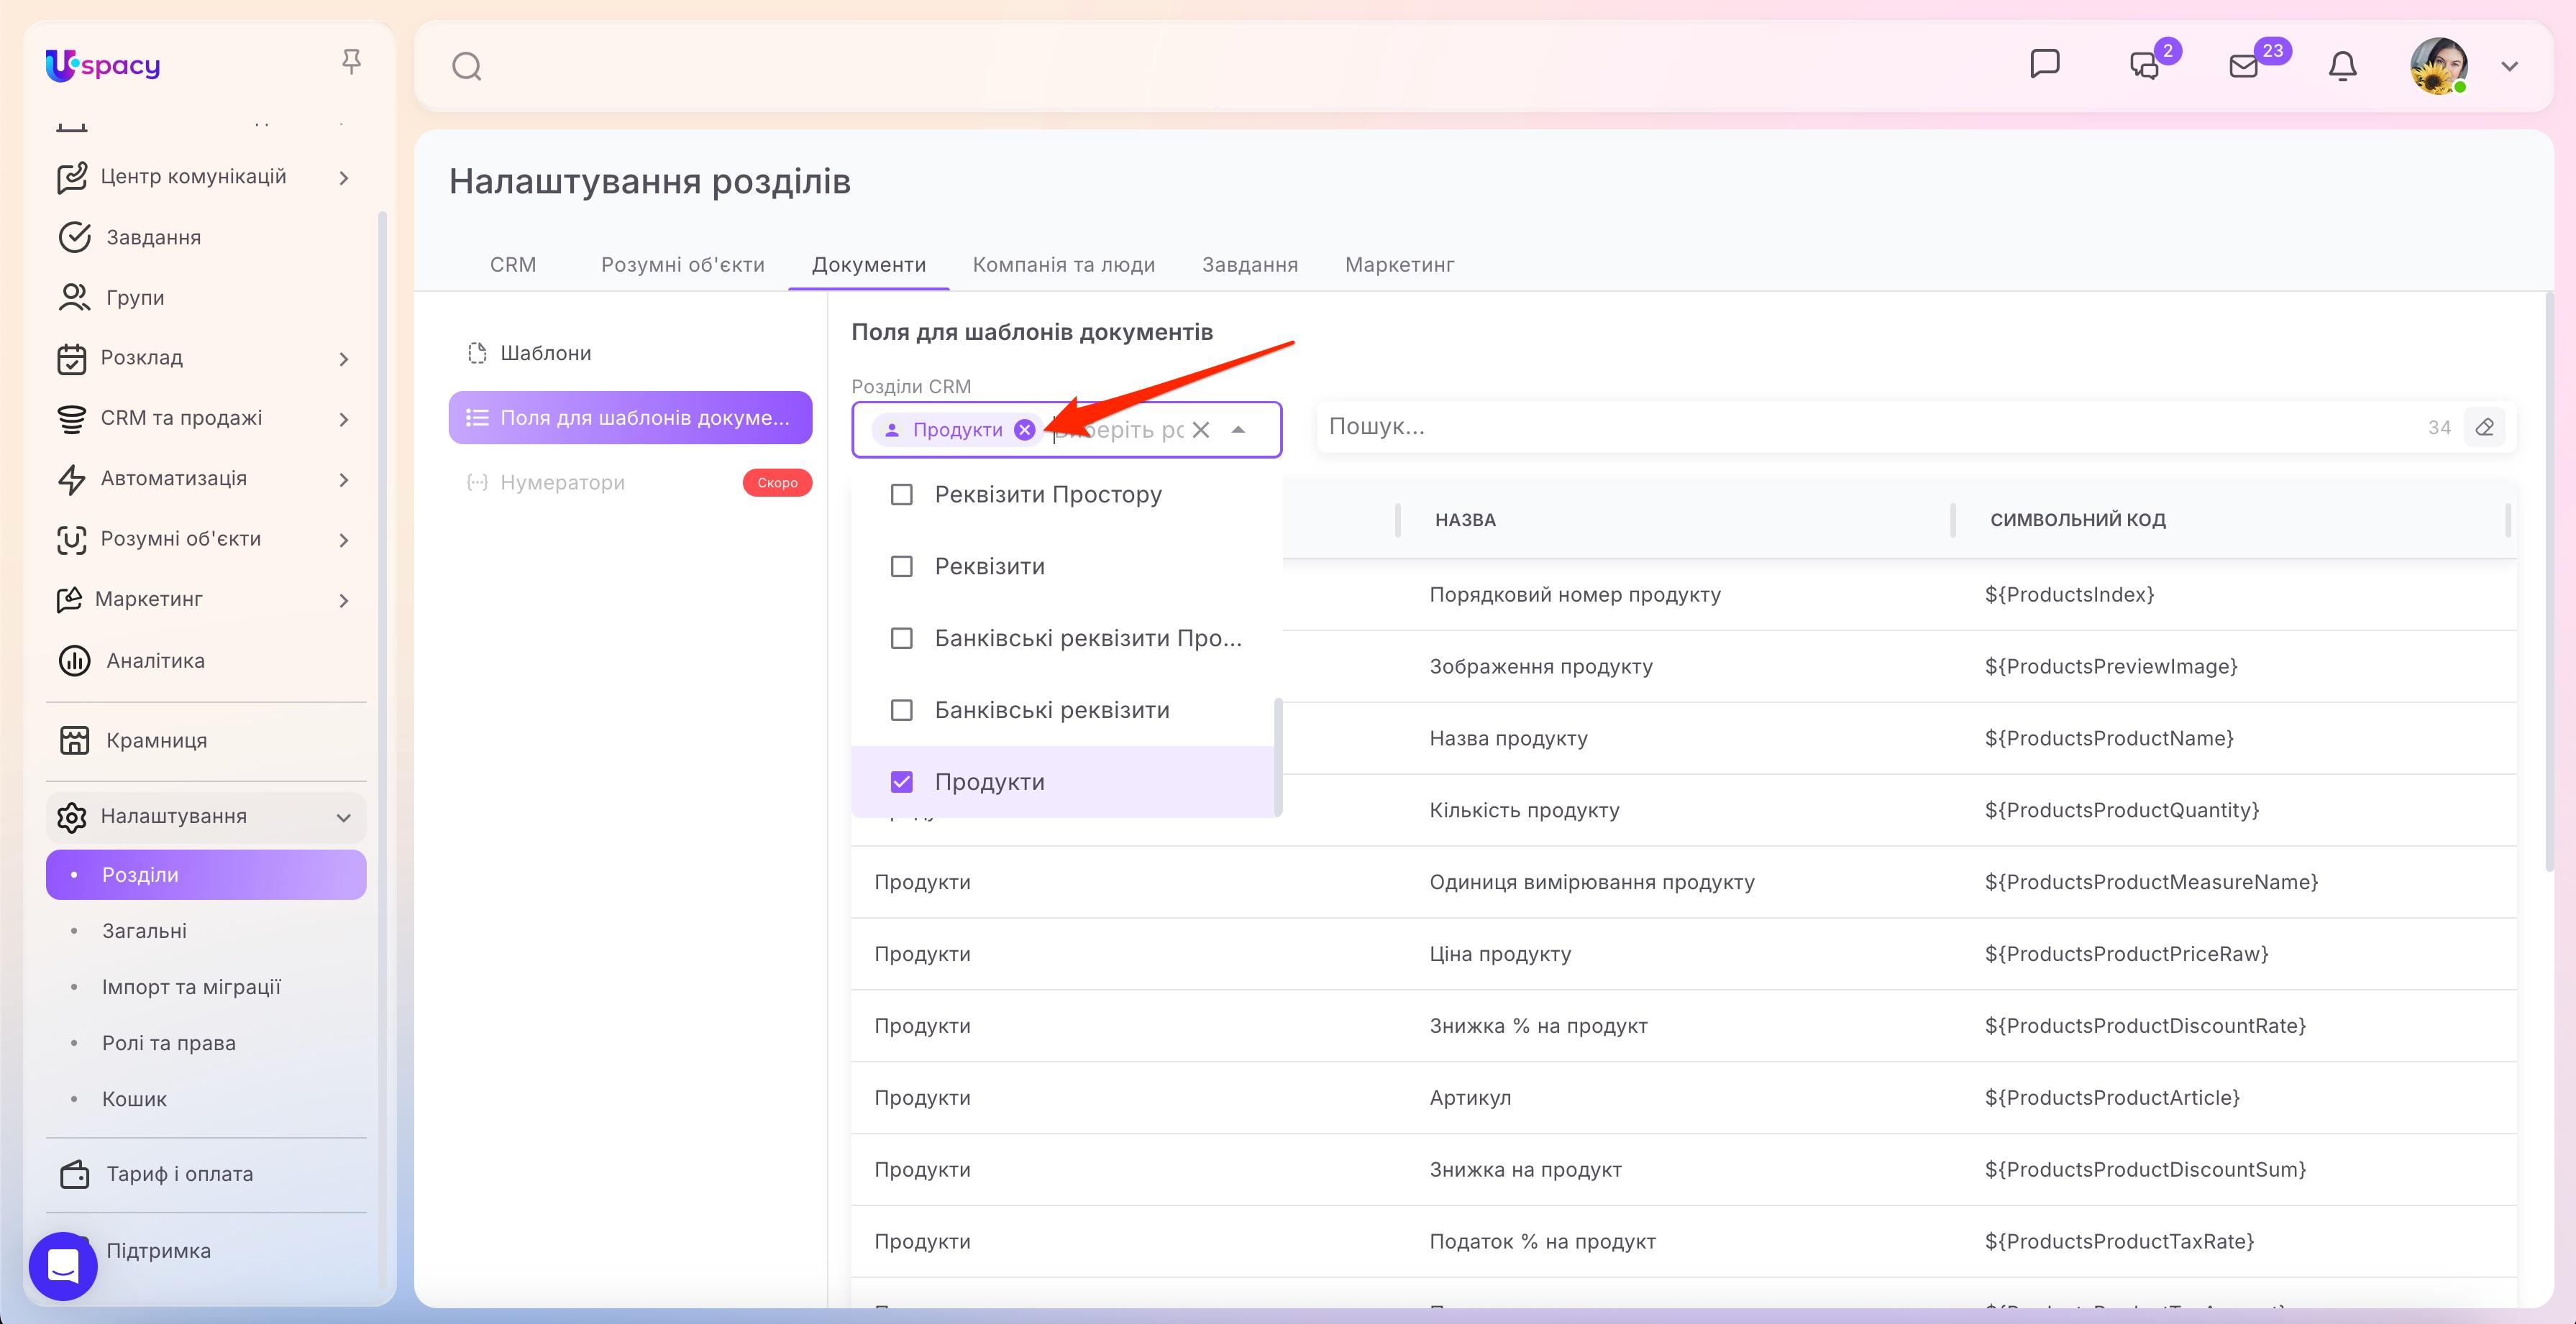
Task: Click the СИМВОЛЬНИЙ КОД column header
Action: (2077, 520)
